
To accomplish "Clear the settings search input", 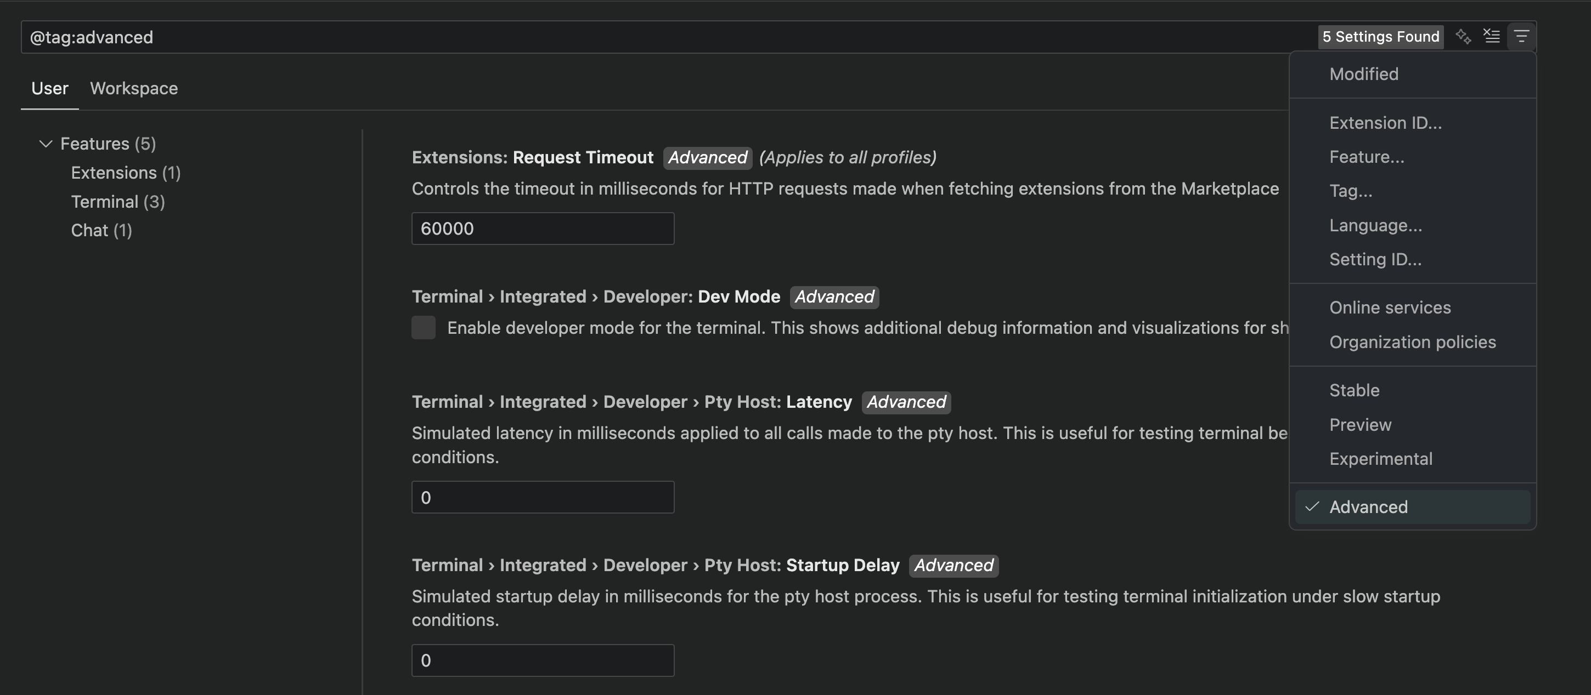I will [x=1492, y=36].
